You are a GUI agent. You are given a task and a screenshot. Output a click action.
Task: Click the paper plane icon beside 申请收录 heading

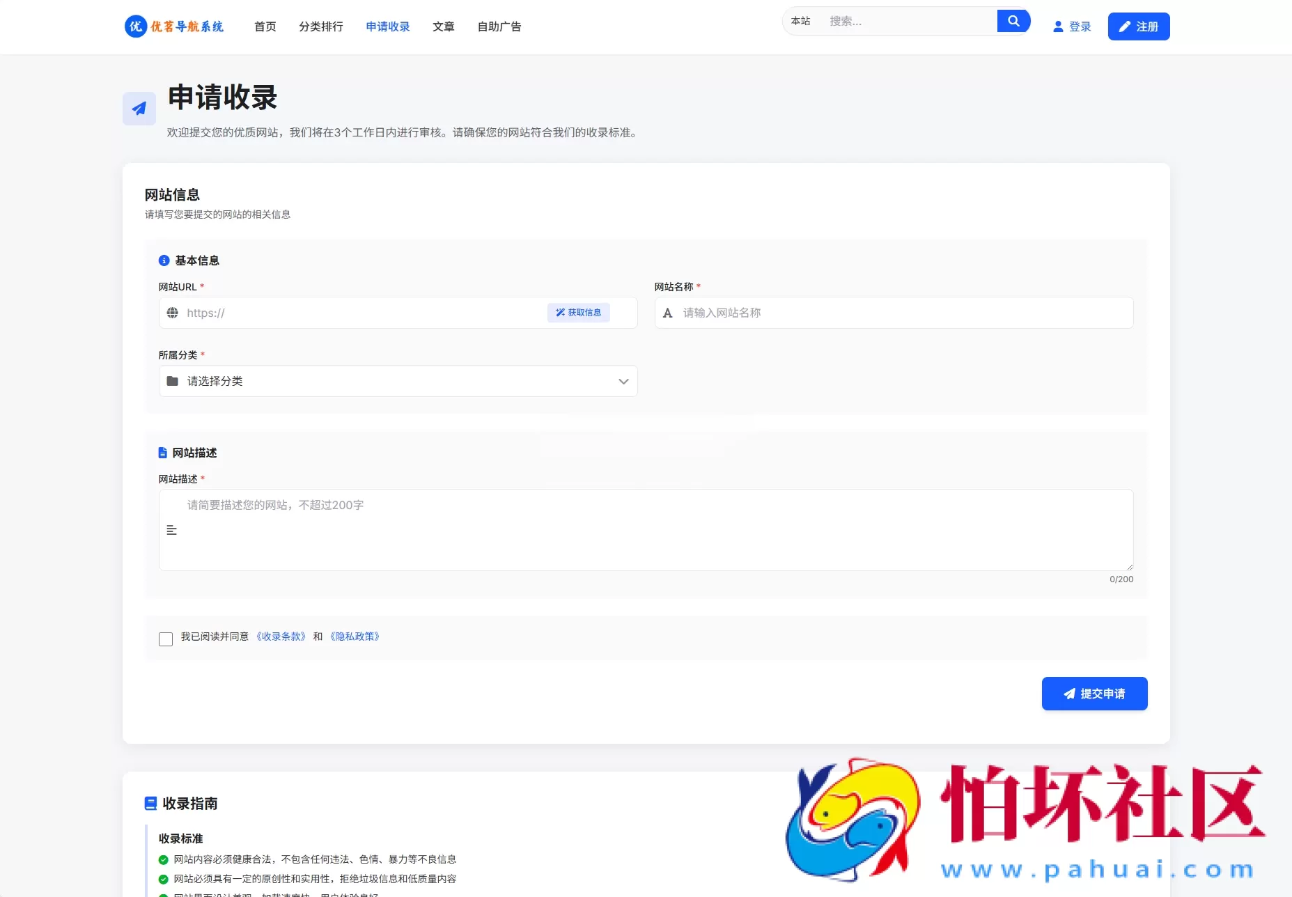(139, 109)
